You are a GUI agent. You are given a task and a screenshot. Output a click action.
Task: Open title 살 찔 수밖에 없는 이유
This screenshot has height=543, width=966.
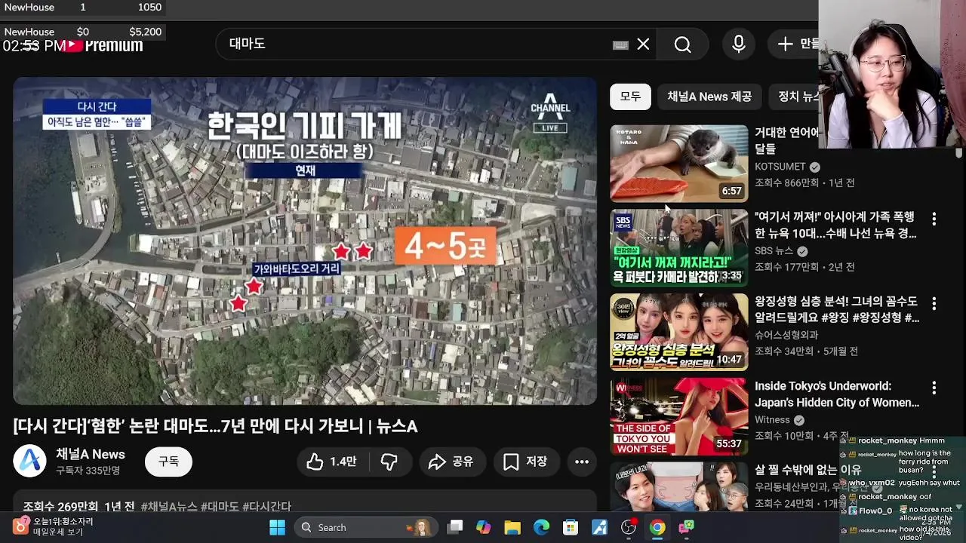tap(808, 470)
